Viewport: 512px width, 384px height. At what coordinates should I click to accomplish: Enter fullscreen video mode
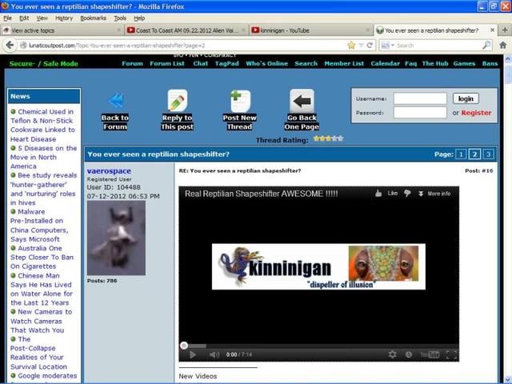pos(451,354)
